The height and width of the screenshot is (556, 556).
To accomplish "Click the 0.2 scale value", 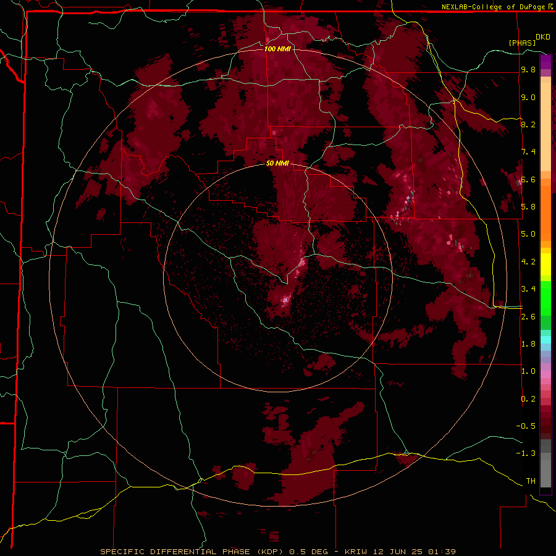I will coord(528,399).
